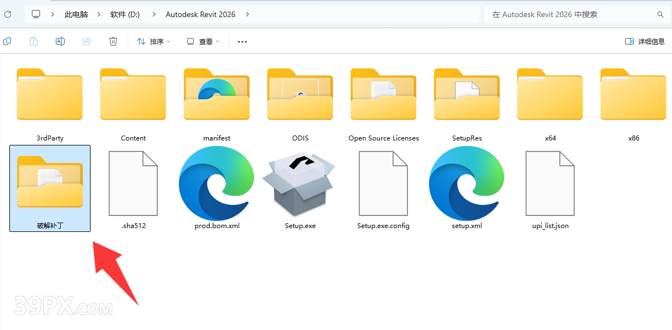Focus the 在 Autodesk Revit 2026 中搜索 search box
672x330 pixels.
point(577,14)
